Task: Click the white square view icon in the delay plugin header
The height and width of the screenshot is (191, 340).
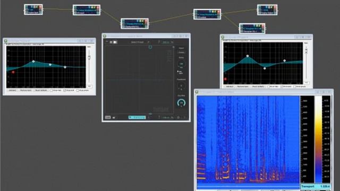Action: 115,42
